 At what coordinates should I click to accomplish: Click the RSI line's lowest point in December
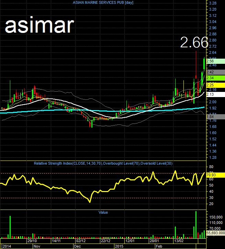click(x=90, y=202)
